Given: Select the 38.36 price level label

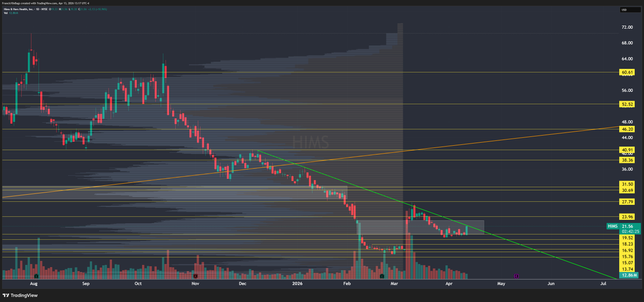Looking at the screenshot, I should coord(627,160).
